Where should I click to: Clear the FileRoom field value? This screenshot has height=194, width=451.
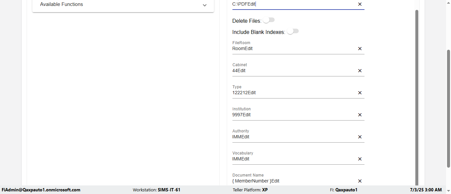360,49
